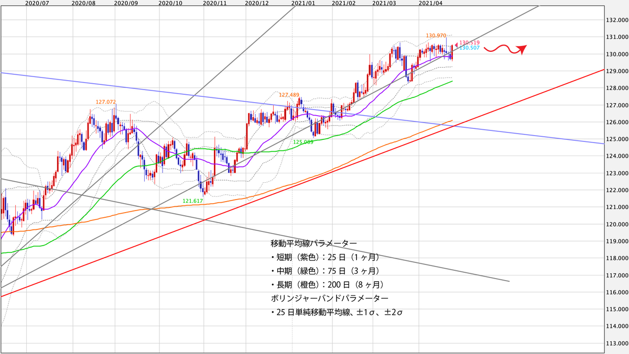Viewport: 629px width, 354px height.
Task: Select the 121.000 price axis value
Action: 616,207
